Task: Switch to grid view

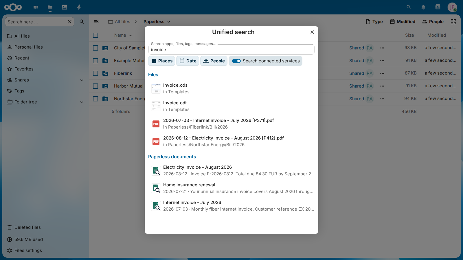Action: pyautogui.click(x=453, y=22)
